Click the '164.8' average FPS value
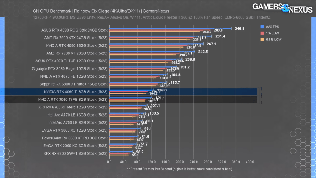The height and width of the screenshot is (178, 316). [x=176, y=75]
